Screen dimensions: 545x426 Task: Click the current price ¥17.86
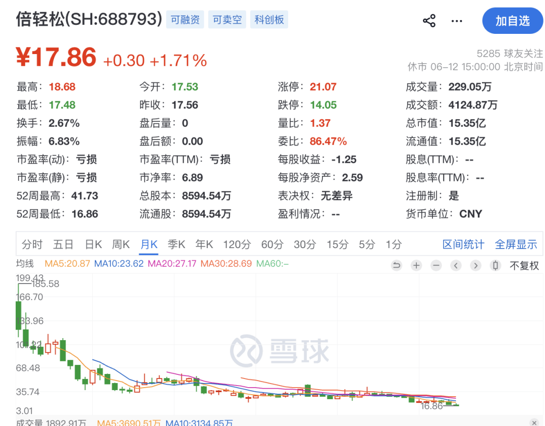57,57
